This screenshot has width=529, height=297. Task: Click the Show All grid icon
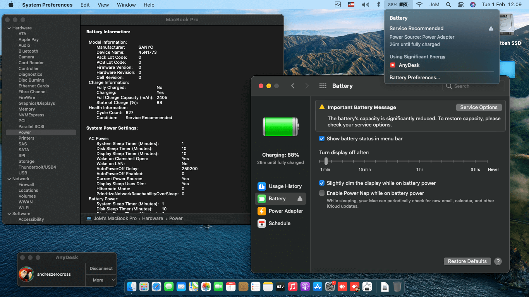click(323, 86)
